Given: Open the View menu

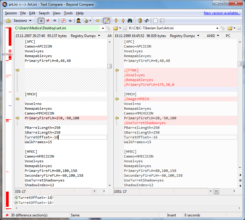Looking at the screenshot, I should click(56, 13).
